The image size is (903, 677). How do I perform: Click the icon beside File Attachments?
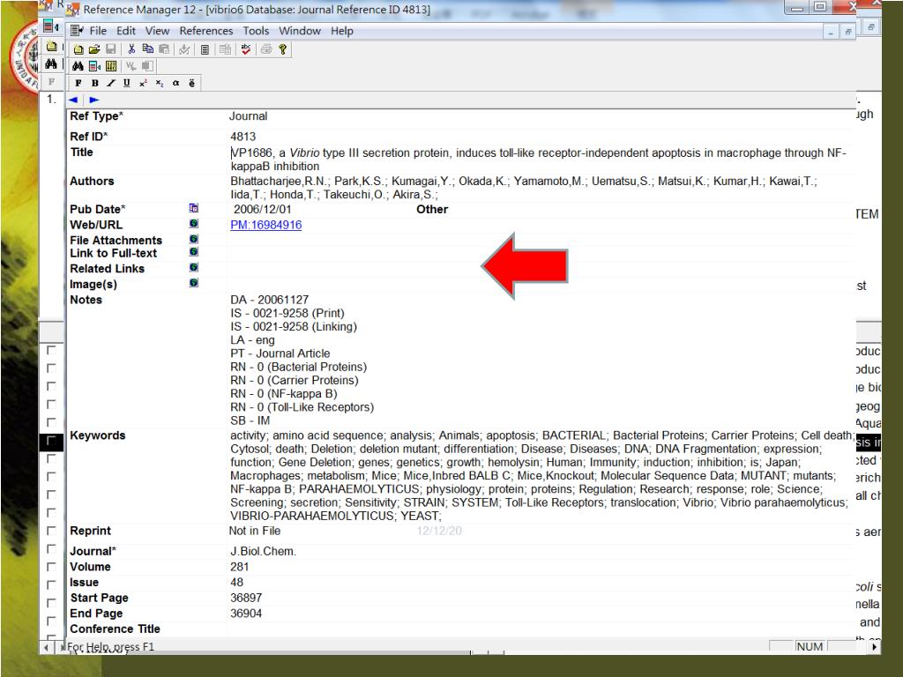193,239
